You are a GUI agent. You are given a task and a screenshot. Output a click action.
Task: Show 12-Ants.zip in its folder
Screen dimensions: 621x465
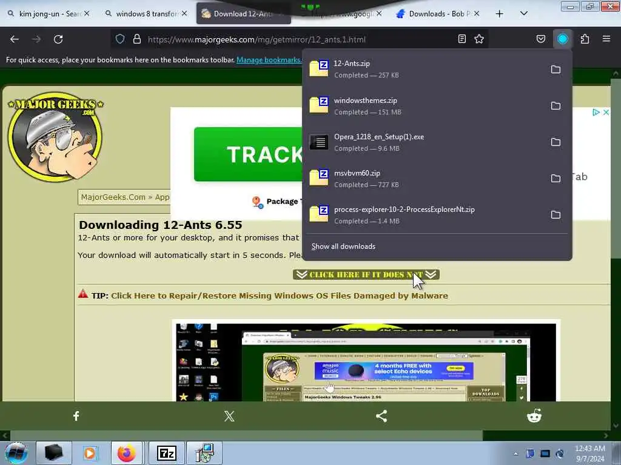tap(556, 70)
